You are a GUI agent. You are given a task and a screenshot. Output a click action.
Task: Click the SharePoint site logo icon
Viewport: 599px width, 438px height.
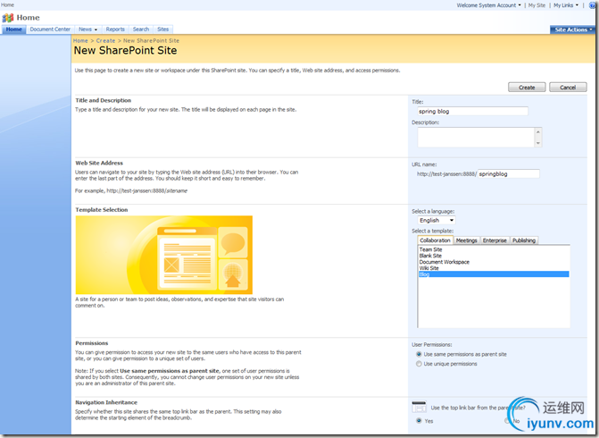click(8, 18)
